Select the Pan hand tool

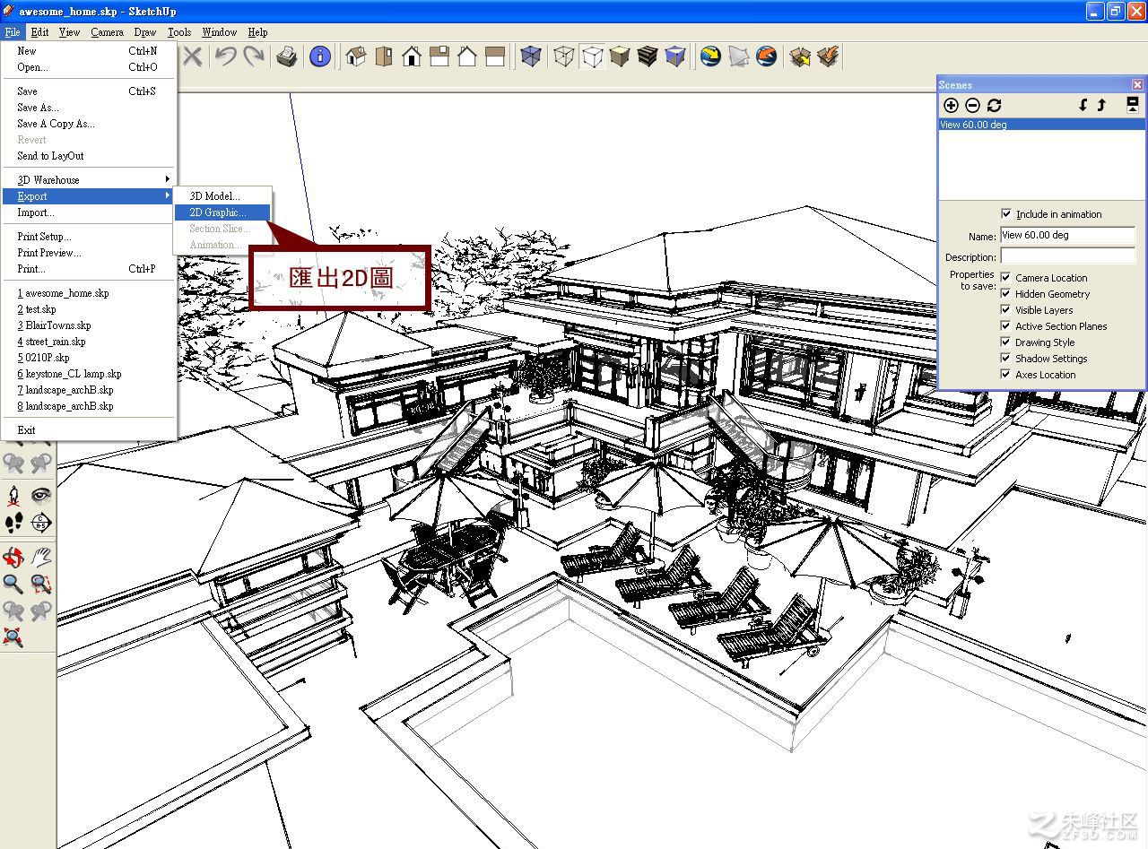[41, 557]
